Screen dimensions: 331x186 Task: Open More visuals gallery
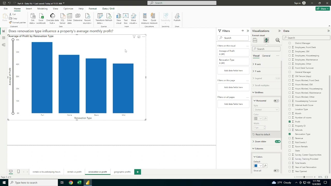tap(133, 19)
